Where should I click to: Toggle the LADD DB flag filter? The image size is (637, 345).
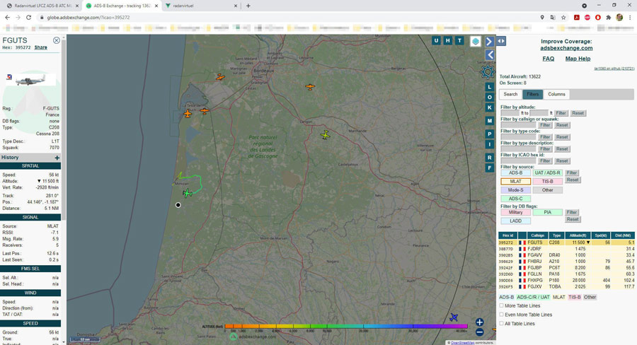(515, 221)
